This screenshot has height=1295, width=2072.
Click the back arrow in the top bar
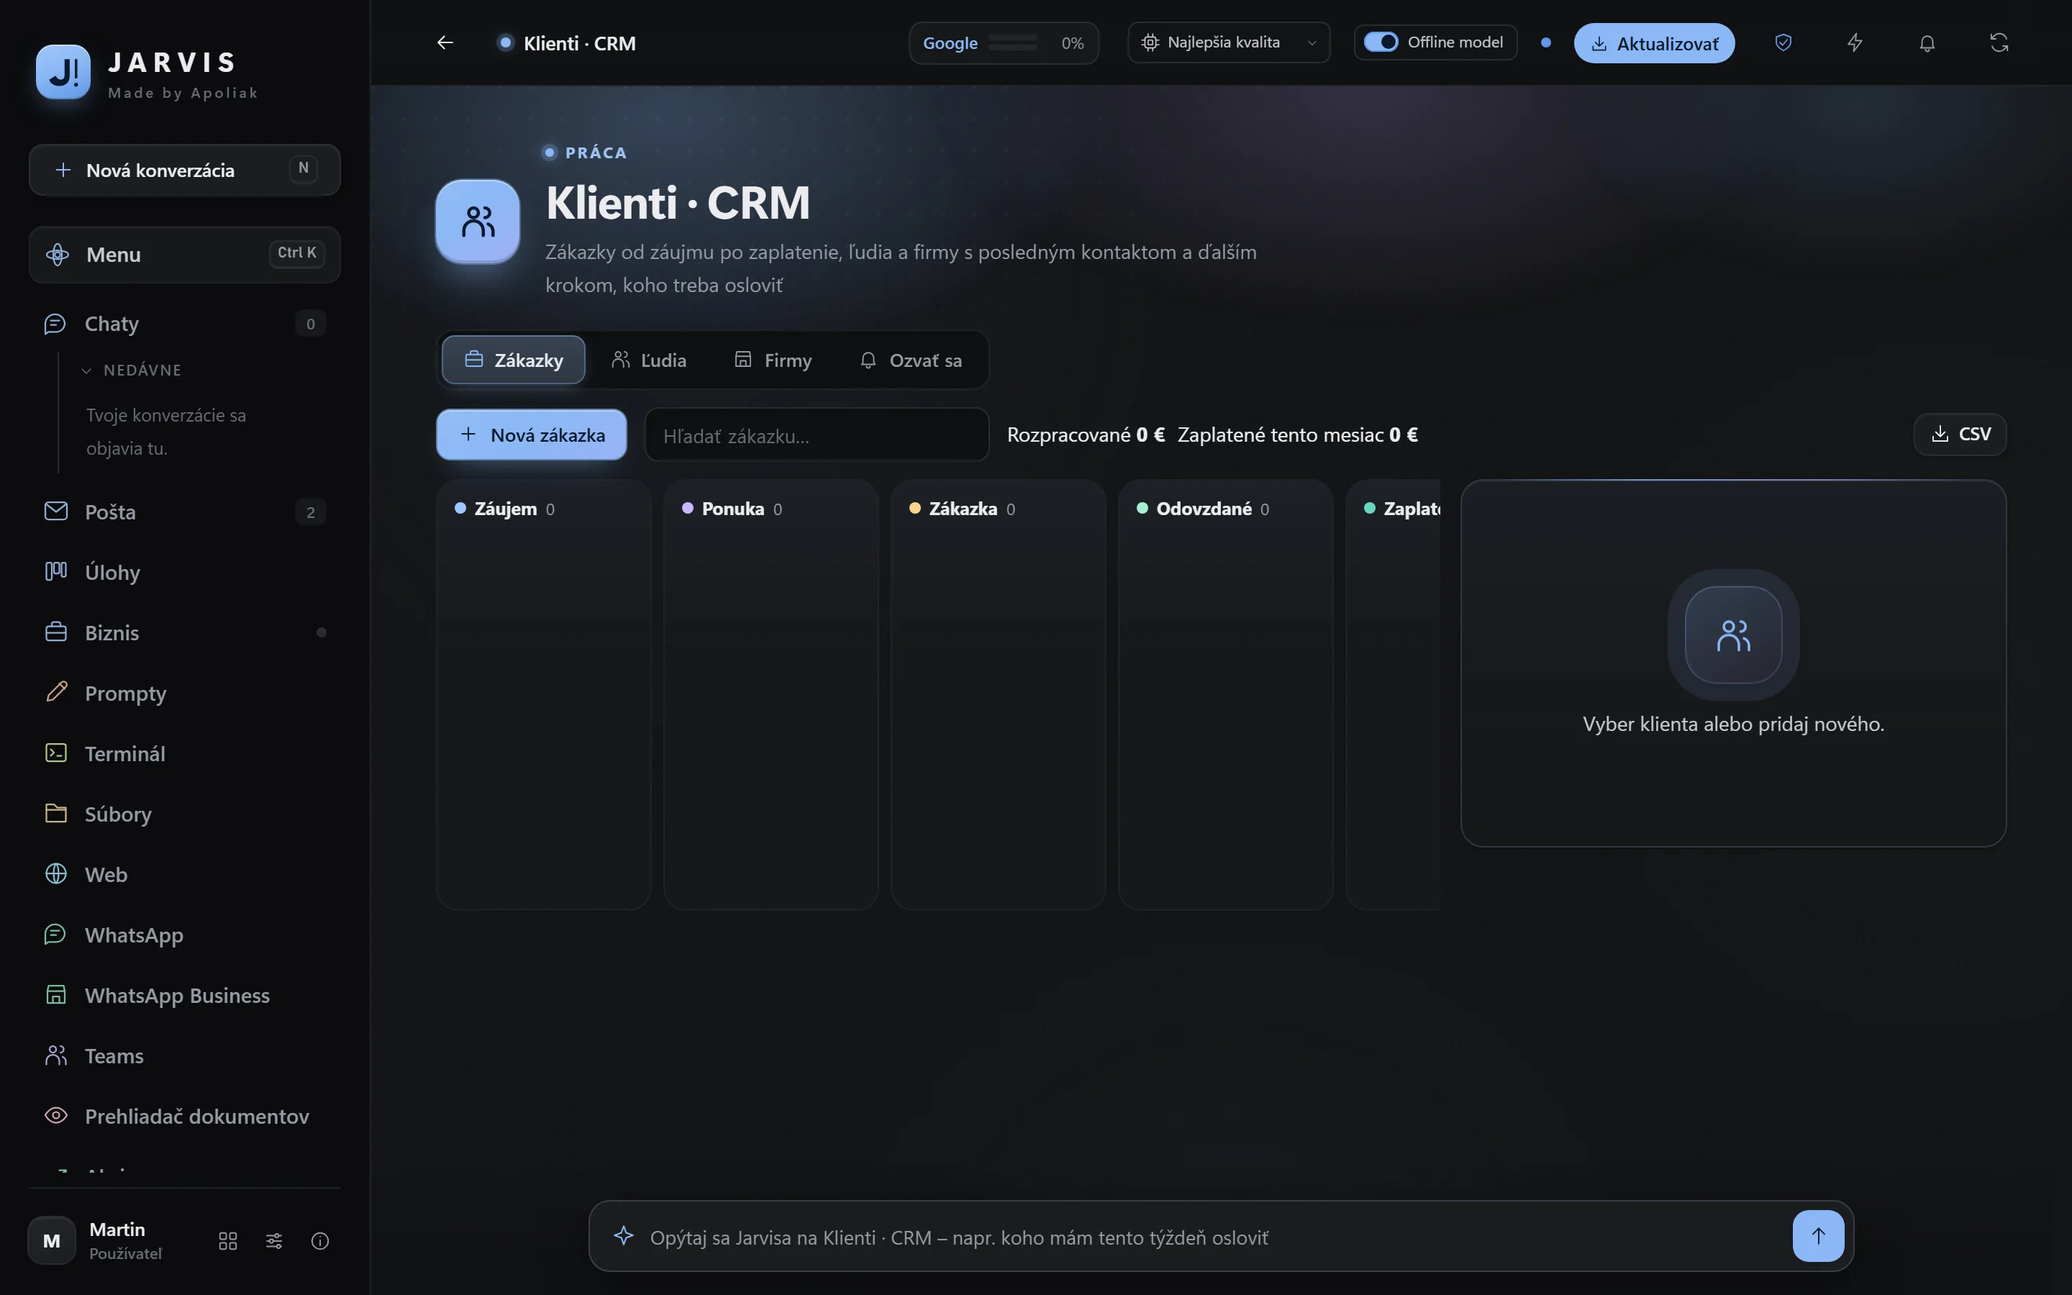tap(445, 43)
